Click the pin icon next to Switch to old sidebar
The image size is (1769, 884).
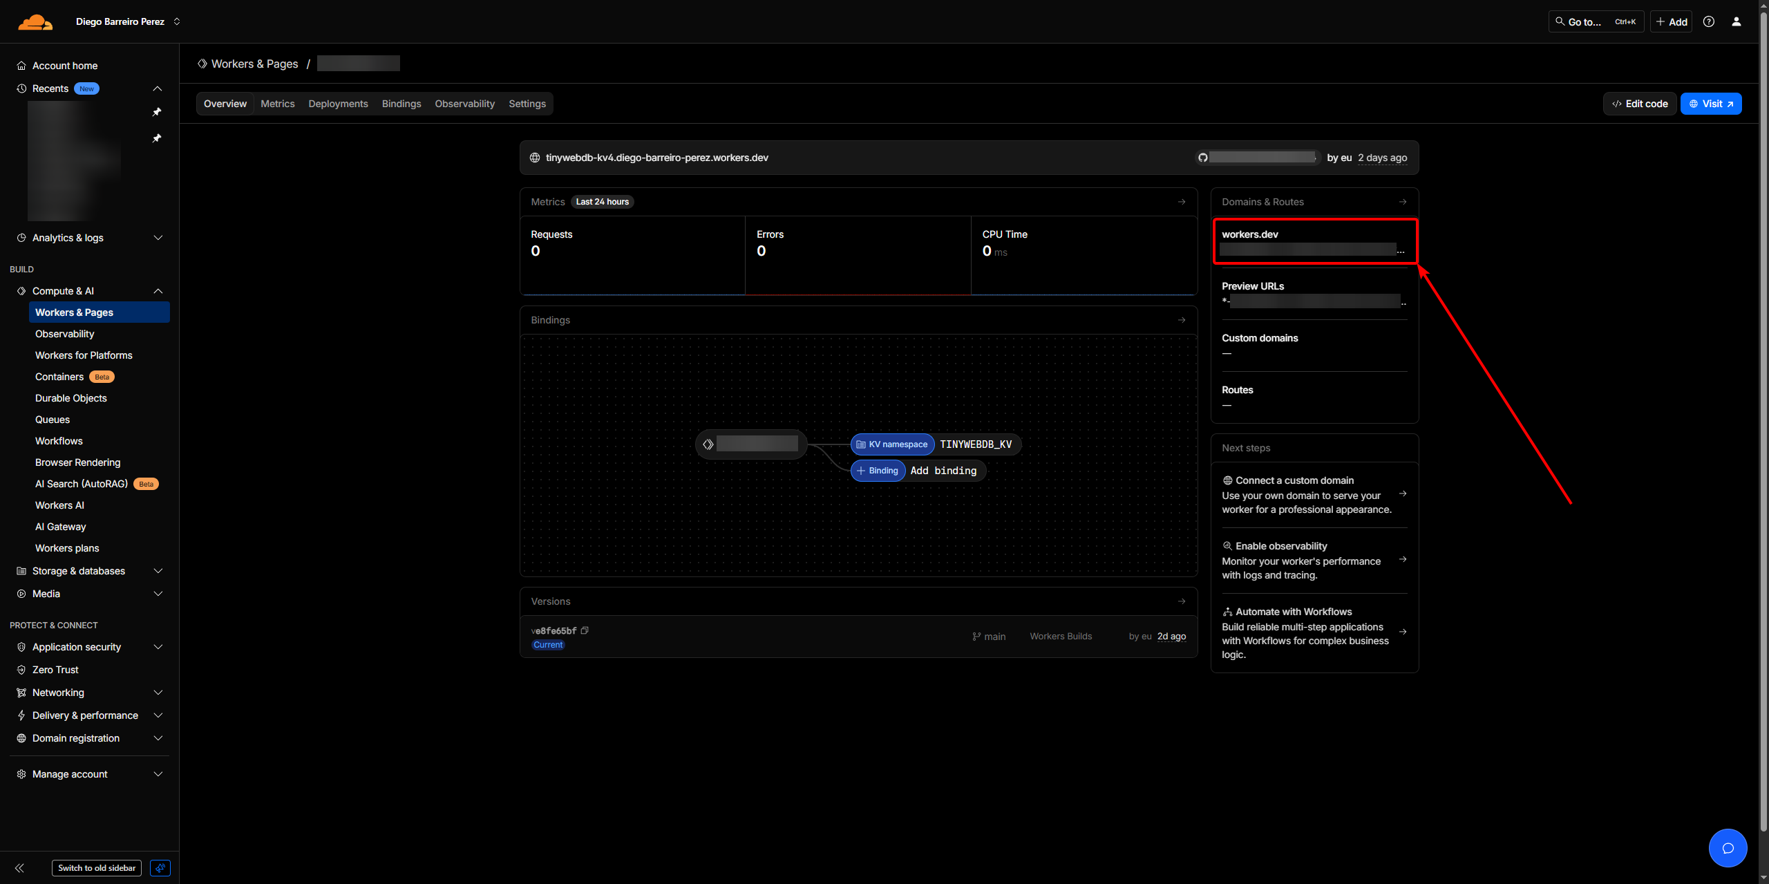[x=160, y=868]
